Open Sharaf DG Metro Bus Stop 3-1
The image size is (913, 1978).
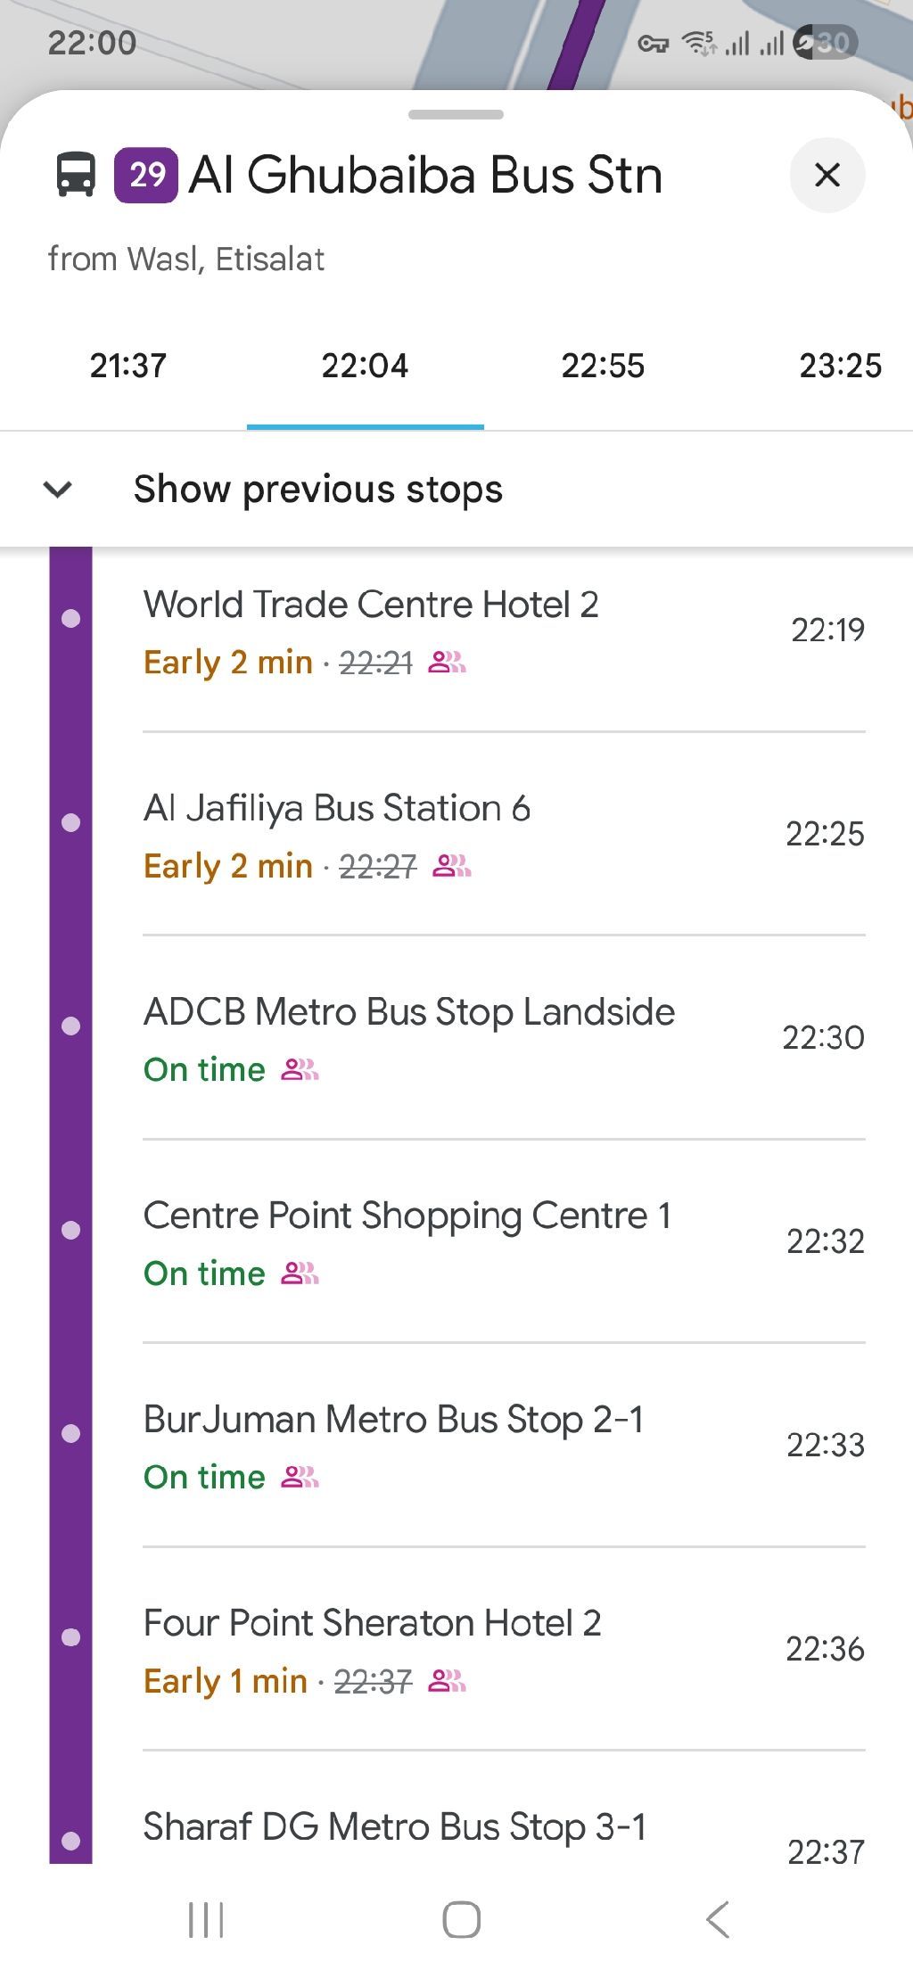394,1826
